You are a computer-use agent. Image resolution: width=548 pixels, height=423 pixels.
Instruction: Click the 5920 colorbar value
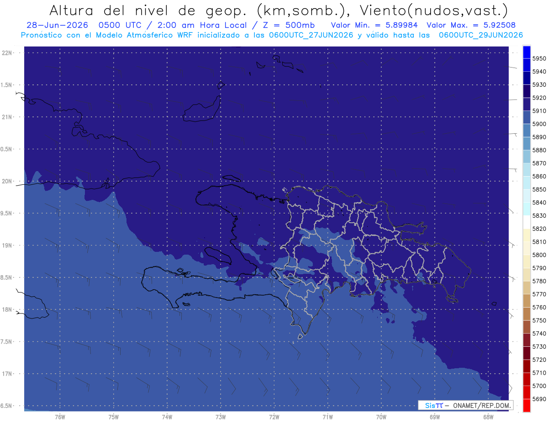(539, 98)
